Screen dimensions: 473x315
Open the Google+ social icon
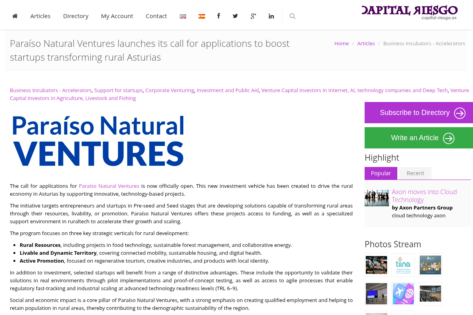click(253, 16)
